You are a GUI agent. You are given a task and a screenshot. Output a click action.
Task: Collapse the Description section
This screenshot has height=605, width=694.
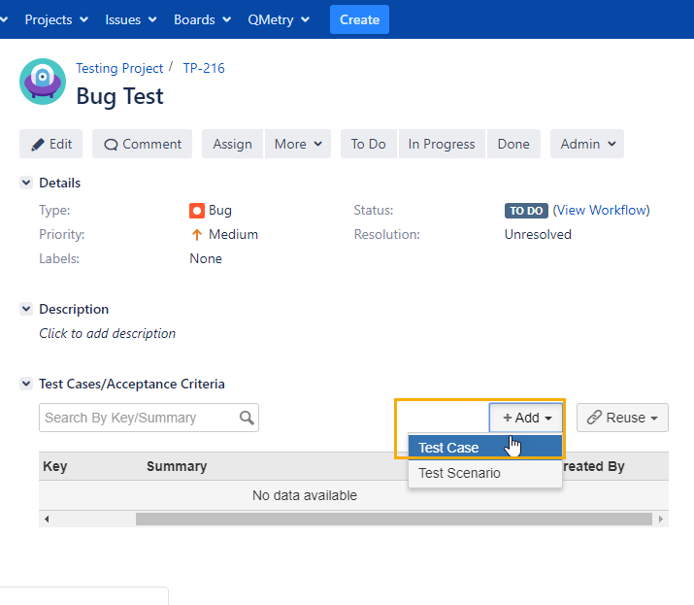coord(26,309)
